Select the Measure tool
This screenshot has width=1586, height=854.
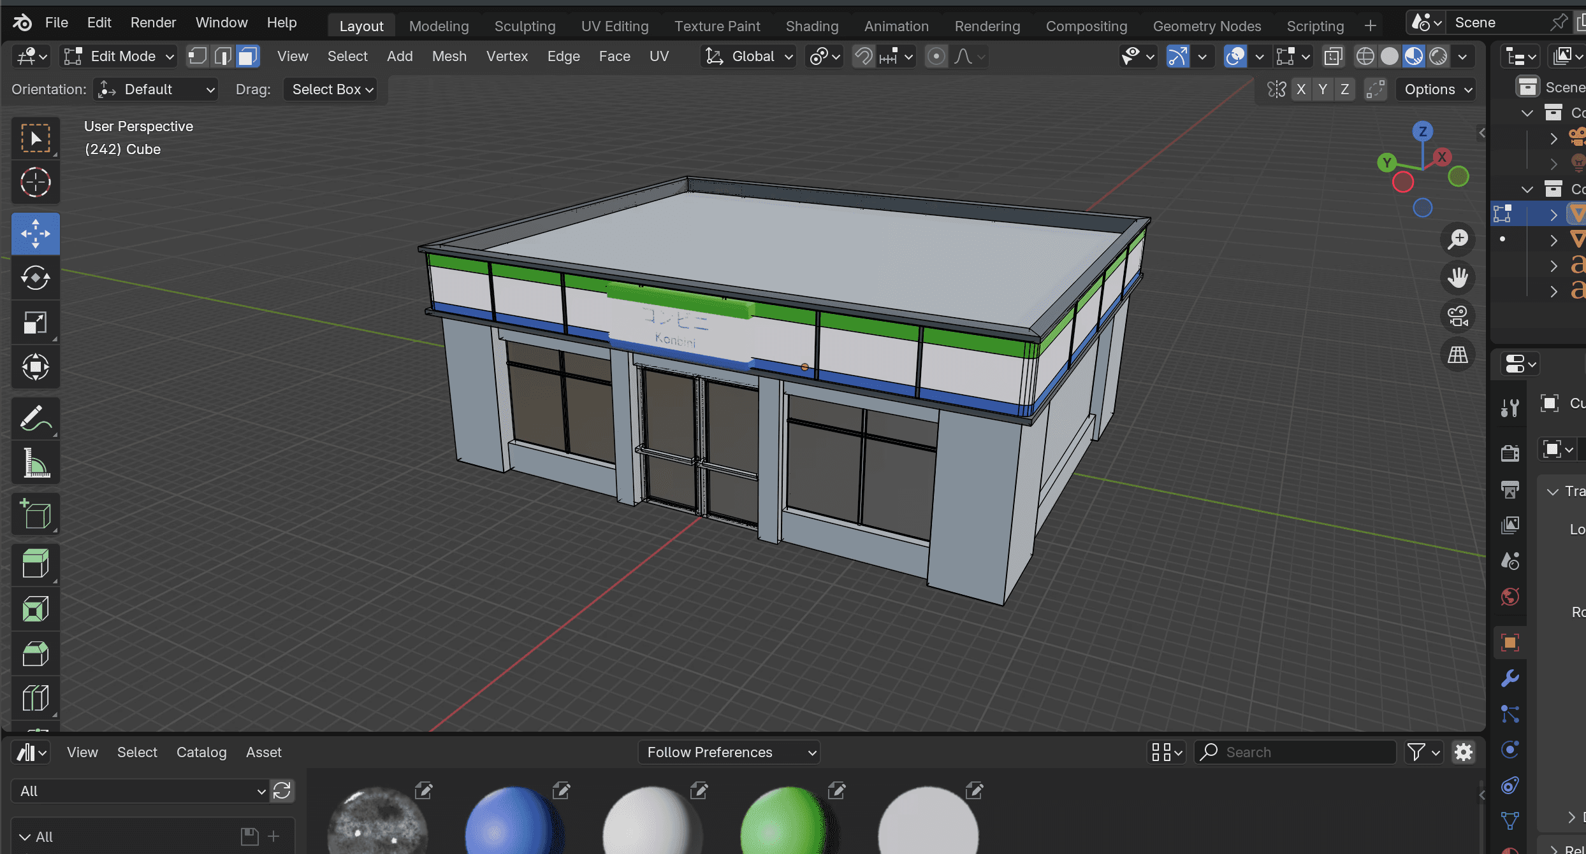35,463
